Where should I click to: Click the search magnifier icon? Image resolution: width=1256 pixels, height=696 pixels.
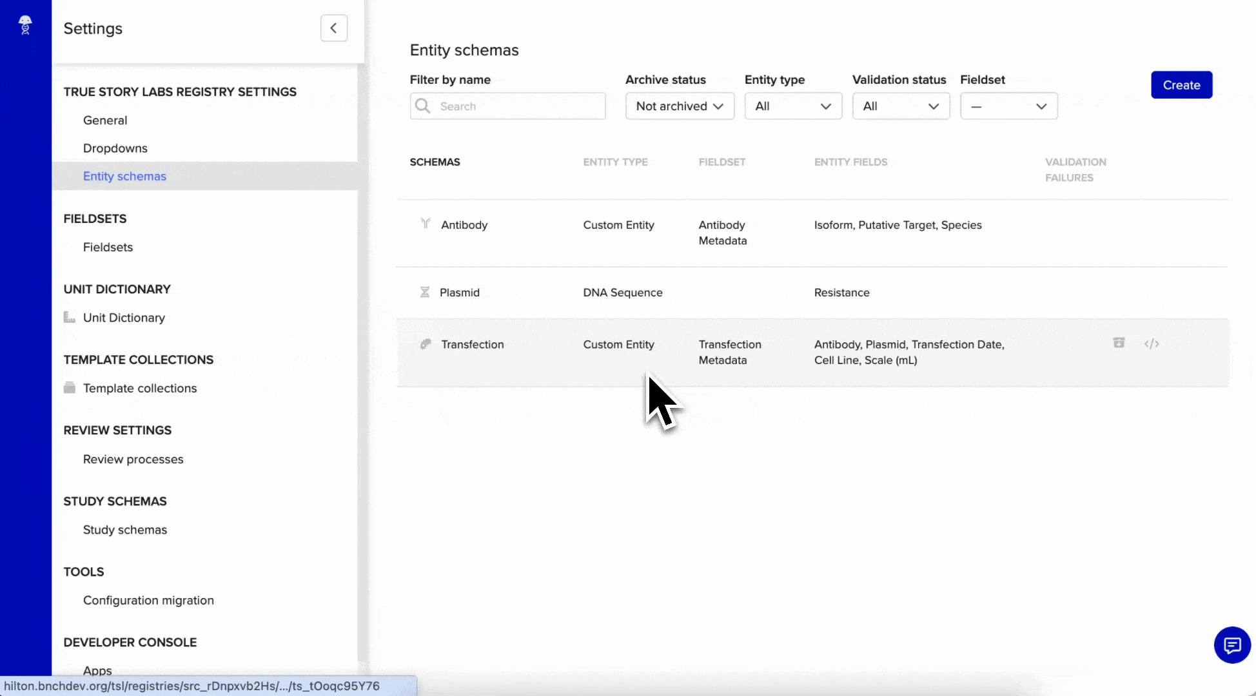[x=424, y=106]
